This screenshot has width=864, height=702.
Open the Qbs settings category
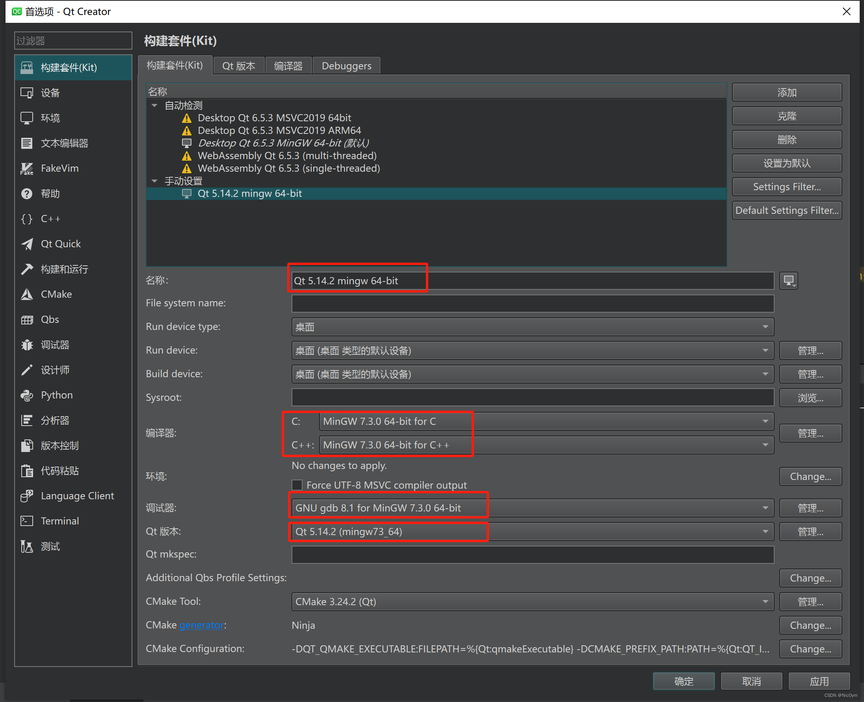(50, 319)
